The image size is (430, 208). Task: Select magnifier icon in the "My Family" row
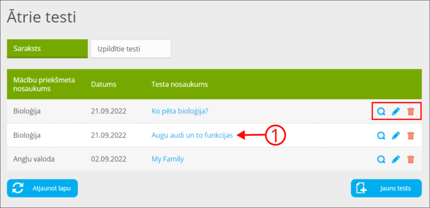381,159
